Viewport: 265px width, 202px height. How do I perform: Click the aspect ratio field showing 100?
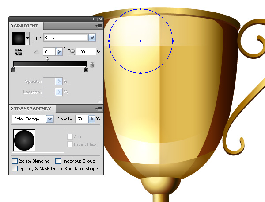pyautogui.click(x=86, y=51)
